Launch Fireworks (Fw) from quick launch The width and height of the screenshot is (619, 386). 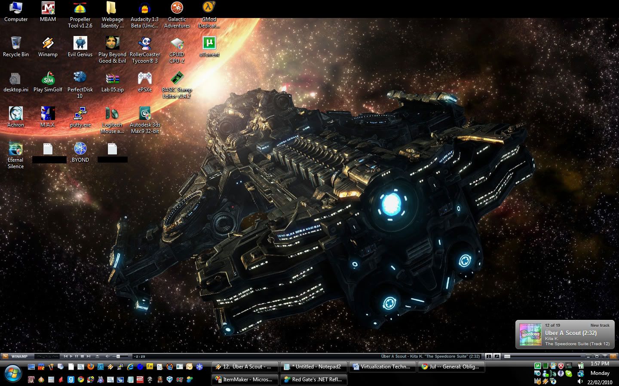click(x=150, y=367)
